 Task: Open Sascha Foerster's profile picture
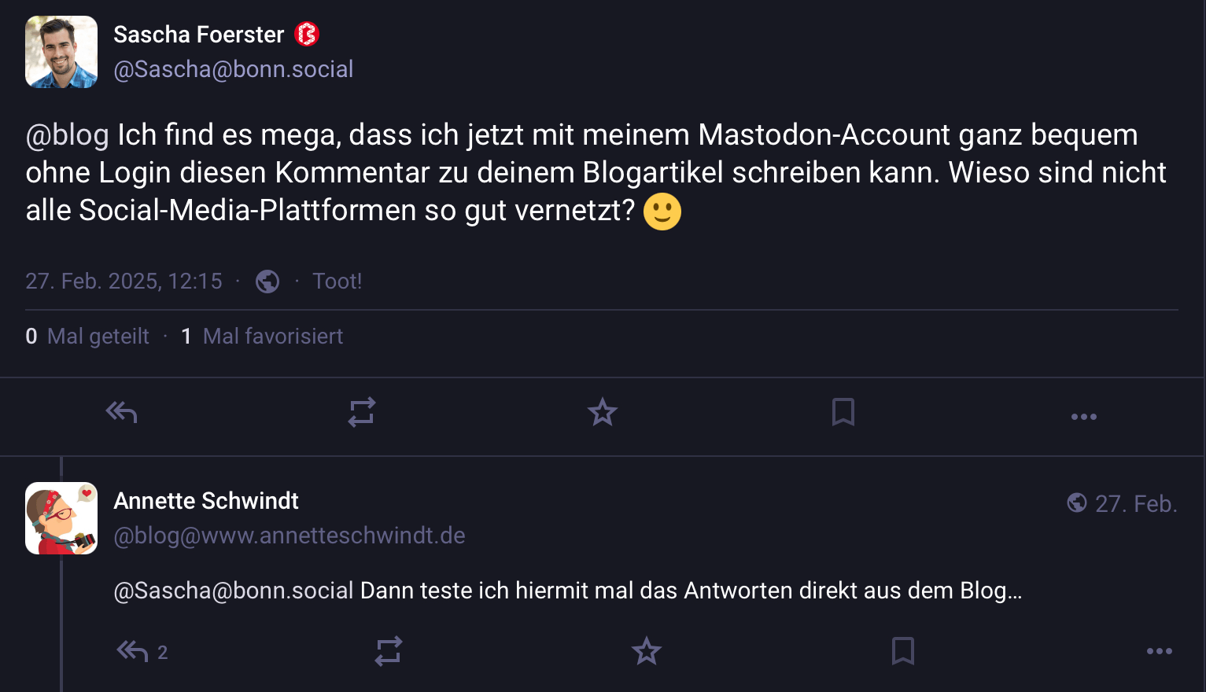point(61,52)
